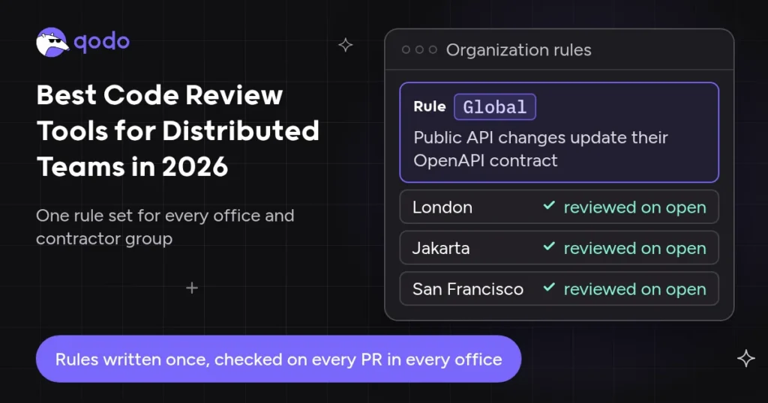
Task: Click Jakarta's reviewed on open status
Action: pyautogui.click(x=634, y=249)
